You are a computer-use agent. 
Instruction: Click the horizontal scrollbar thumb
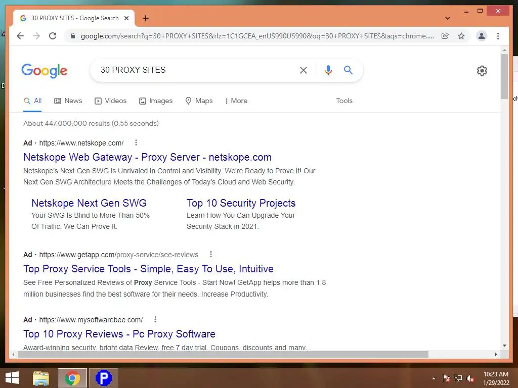(223, 354)
